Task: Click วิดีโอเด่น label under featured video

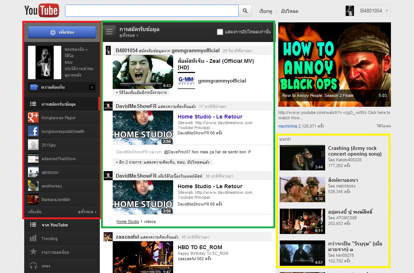Action: pos(384,126)
